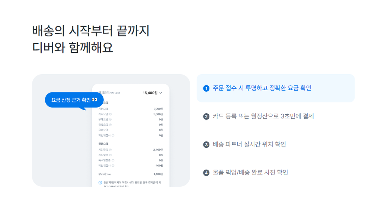Click the 부가세 1,400원 row
This screenshot has width=372, height=209.
pyautogui.click(x=130, y=174)
